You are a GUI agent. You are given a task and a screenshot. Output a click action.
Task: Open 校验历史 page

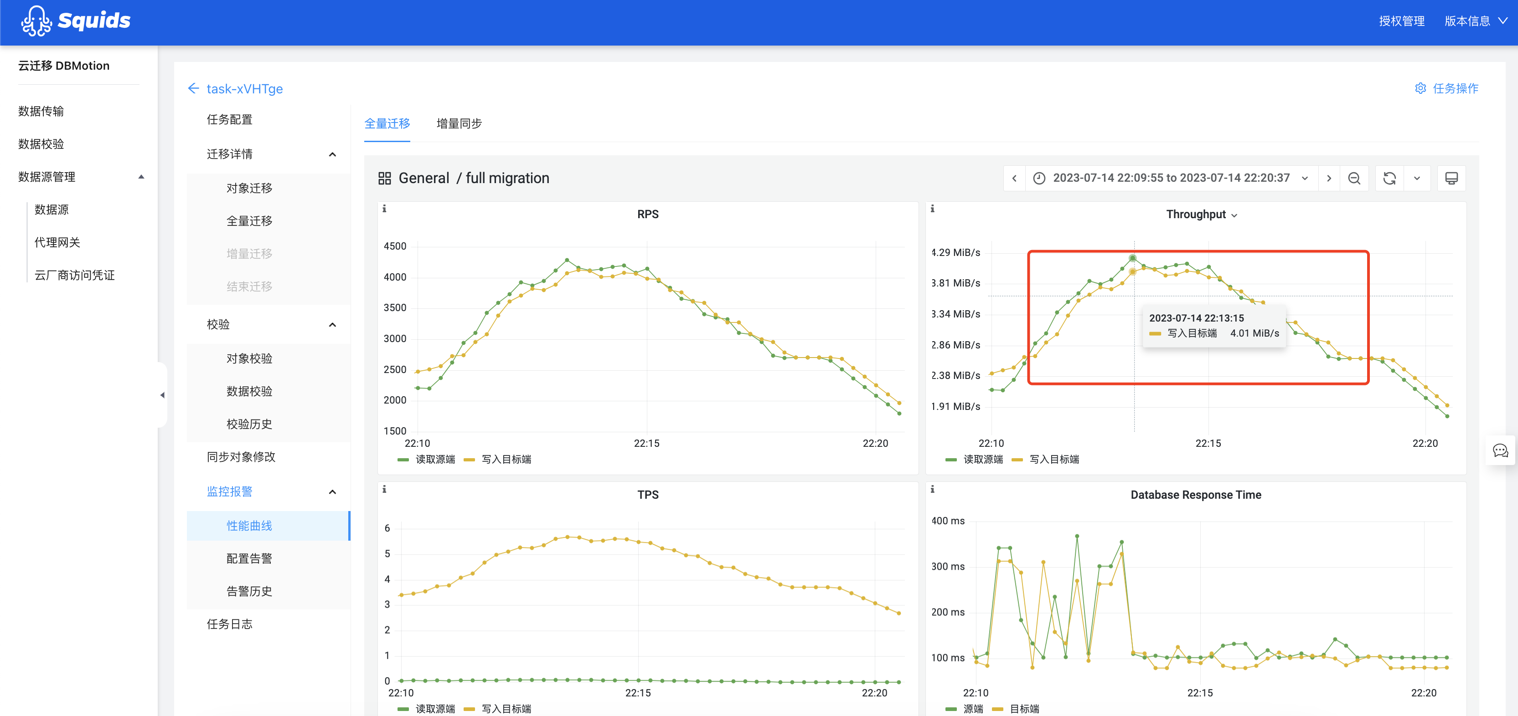[249, 424]
